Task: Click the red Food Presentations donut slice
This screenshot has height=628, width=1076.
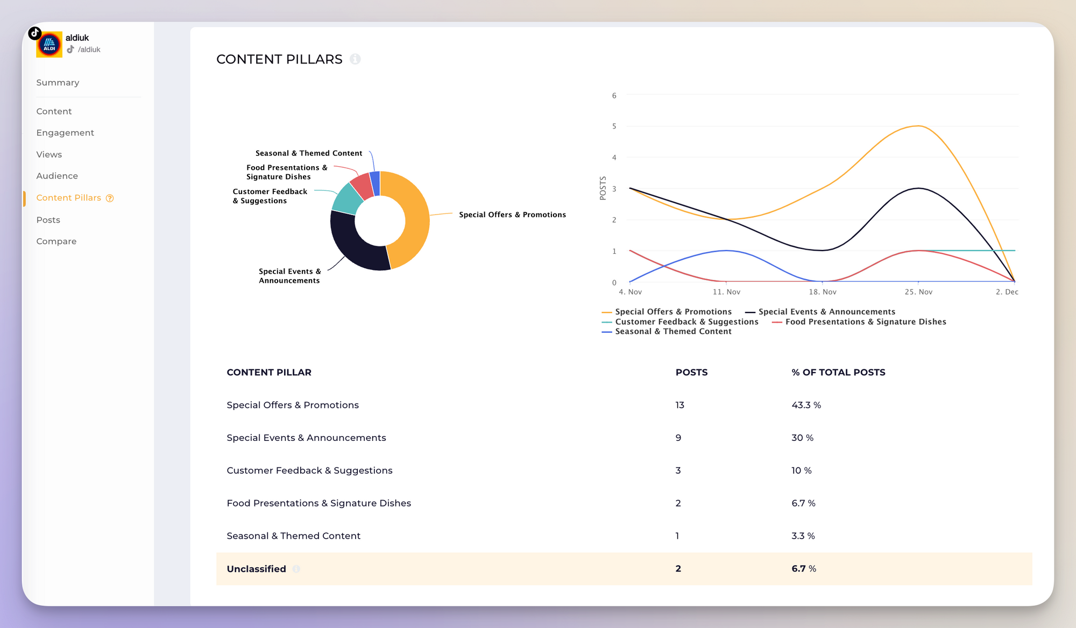Action: click(x=364, y=186)
